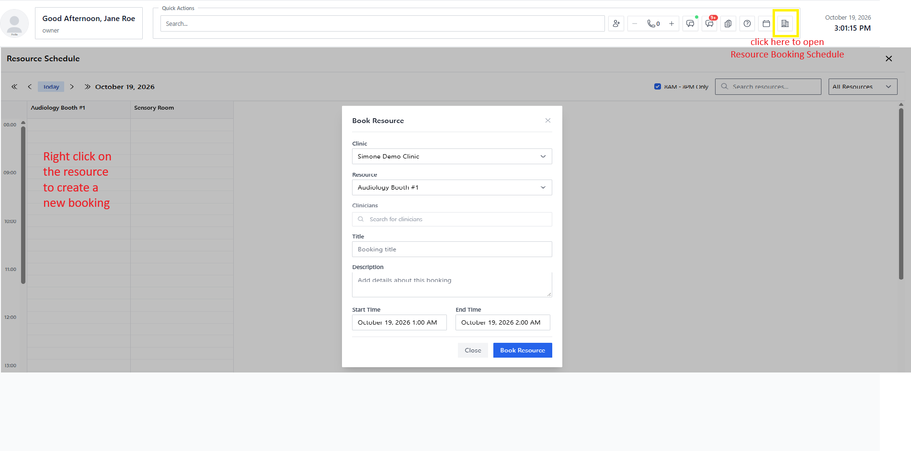
Task: Open the Resource Booking Schedule building icon
Action: (x=785, y=23)
